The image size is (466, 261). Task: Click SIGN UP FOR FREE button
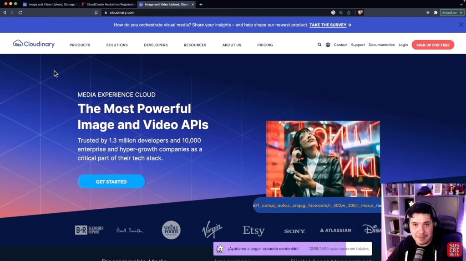[433, 45]
